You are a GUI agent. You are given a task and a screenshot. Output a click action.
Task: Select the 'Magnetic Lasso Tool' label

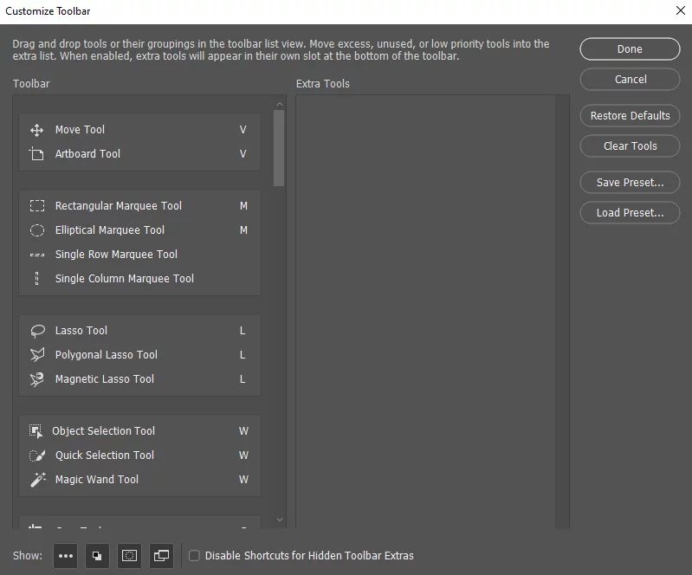click(105, 379)
